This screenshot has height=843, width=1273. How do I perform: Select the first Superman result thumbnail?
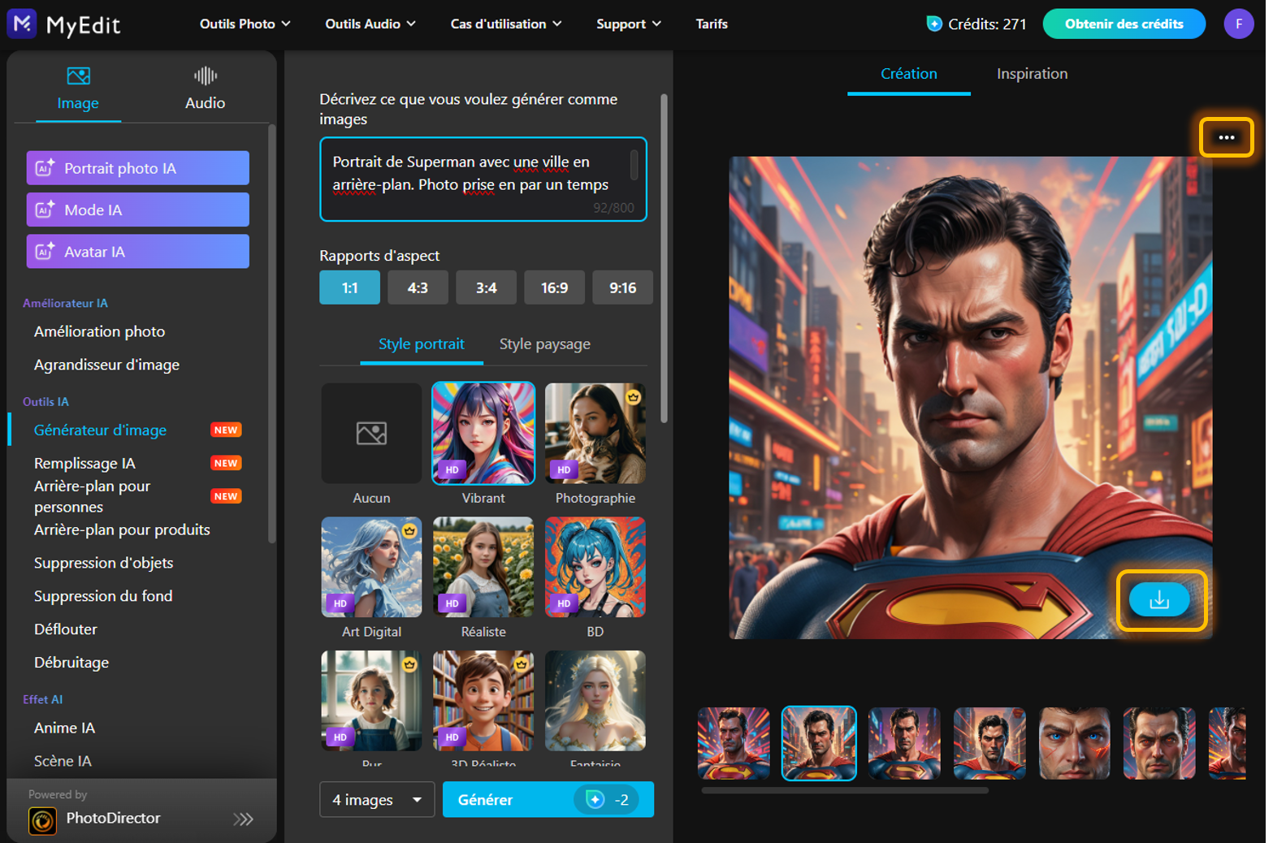click(x=734, y=743)
